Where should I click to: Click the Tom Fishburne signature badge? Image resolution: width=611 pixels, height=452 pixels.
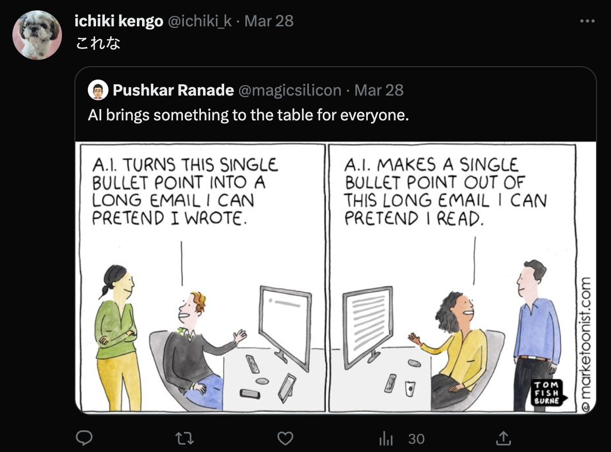pyautogui.click(x=547, y=393)
